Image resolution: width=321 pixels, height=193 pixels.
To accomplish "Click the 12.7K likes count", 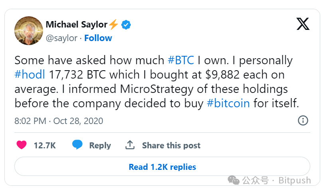I will pyautogui.click(x=44, y=146).
